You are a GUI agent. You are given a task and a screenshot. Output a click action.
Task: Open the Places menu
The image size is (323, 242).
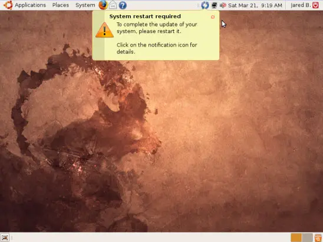click(61, 5)
